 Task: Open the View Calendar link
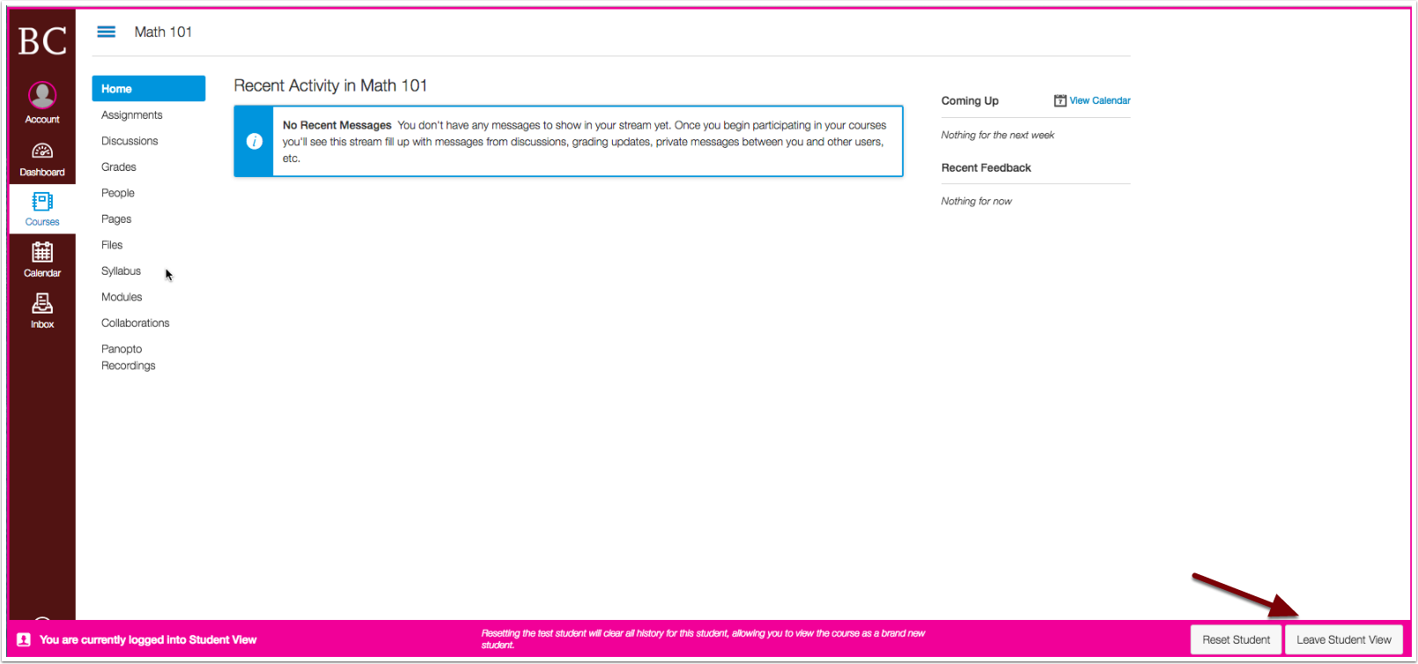click(1099, 100)
